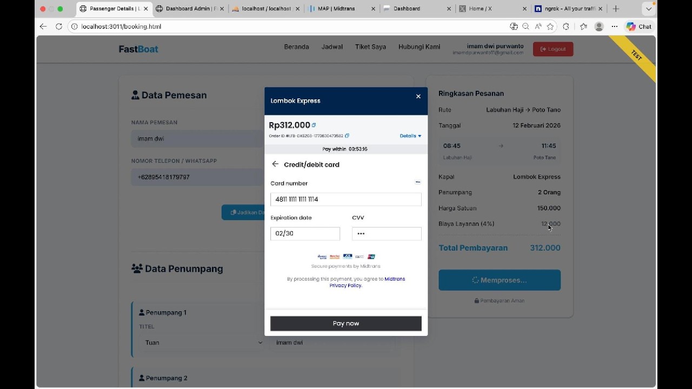Viewport: 692px width, 389px height.
Task: Click the Pay now button
Action: (346, 324)
